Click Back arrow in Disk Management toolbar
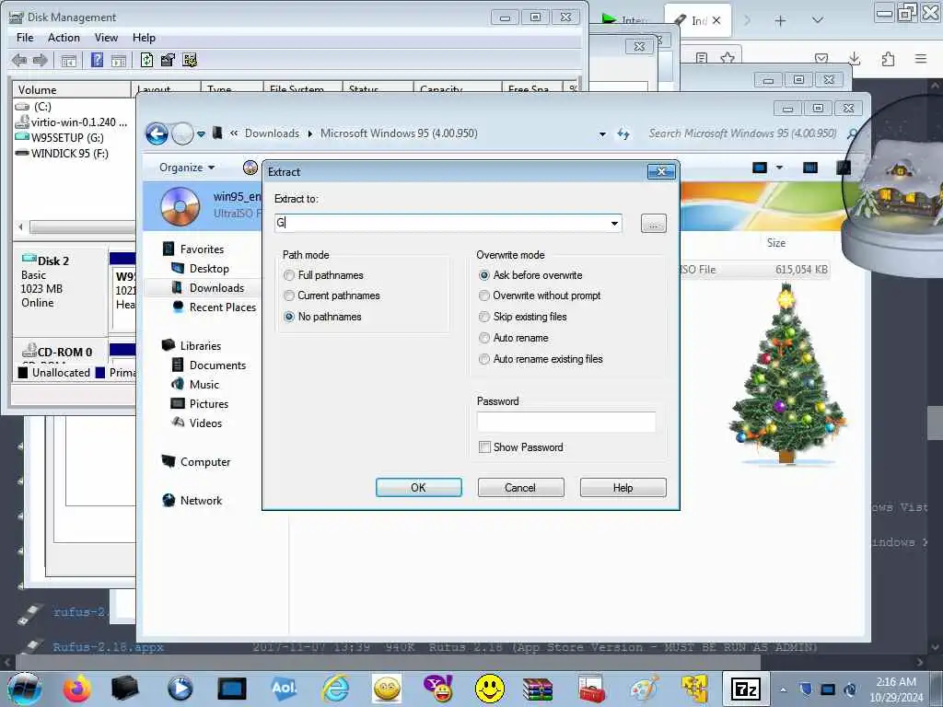The image size is (943, 707). click(x=19, y=60)
